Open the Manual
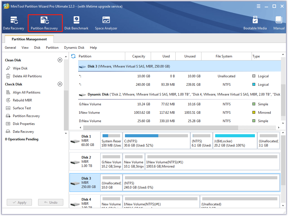 tap(279, 22)
